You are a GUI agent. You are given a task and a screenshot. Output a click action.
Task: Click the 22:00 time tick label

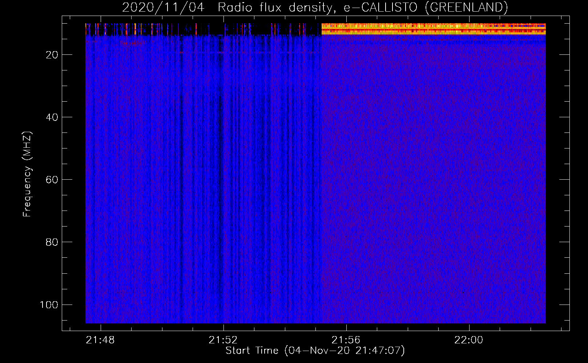click(469, 340)
